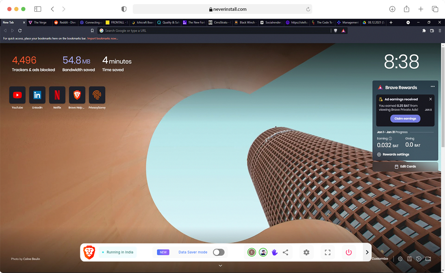445x273 pixels.
Task: Open the tab search dropdown button
Action: [x=408, y=22]
